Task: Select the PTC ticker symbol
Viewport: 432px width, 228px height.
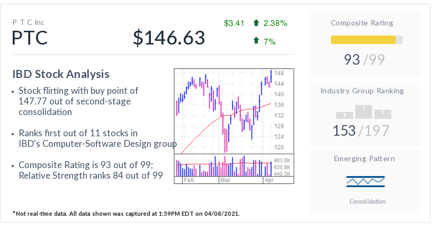Action: 30,38
